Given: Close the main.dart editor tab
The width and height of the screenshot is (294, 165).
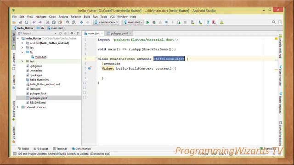Looking at the screenshot, I should click(102, 33).
